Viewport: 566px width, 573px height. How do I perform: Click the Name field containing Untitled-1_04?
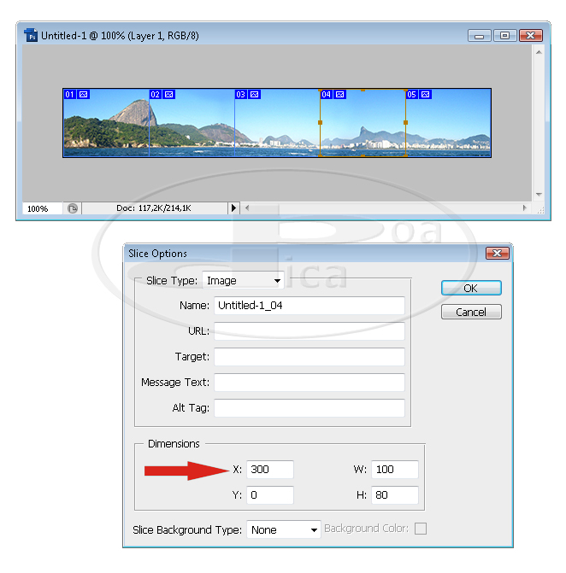pos(310,306)
